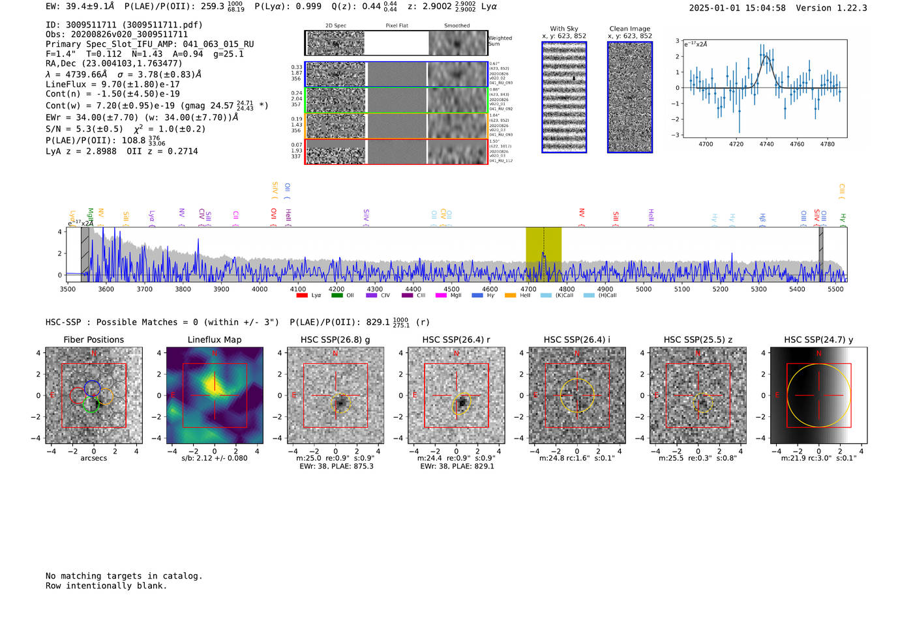The width and height of the screenshot is (913, 621).
Task: Choose the (H)CaII legend swatch
Action: pos(589,295)
